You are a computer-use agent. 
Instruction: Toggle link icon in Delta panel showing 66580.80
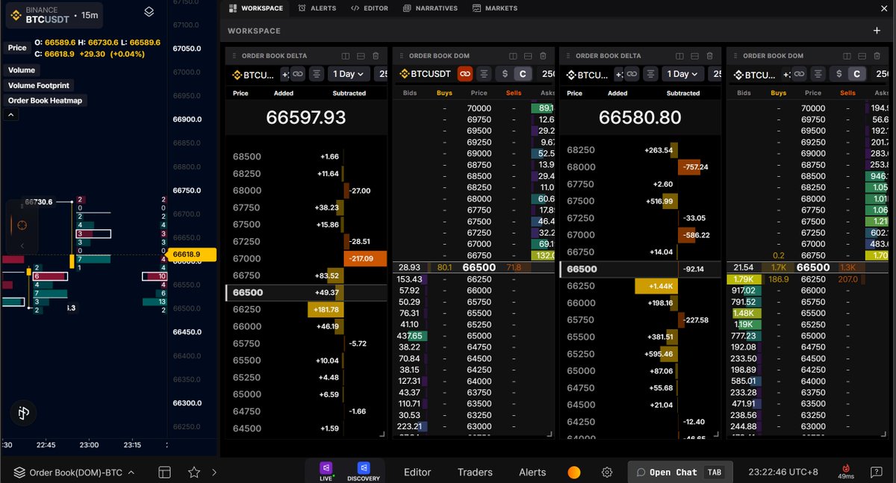[632, 74]
